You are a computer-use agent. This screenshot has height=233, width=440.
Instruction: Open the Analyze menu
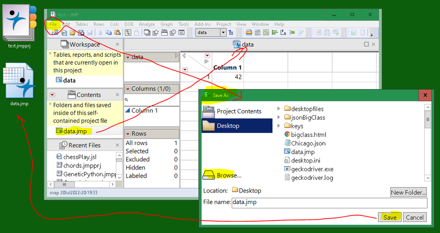point(147,24)
